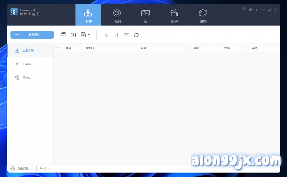
Task: Open the 轉換 convert tab
Action: (203, 16)
